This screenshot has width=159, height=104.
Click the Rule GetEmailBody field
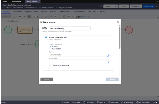pos(79,55)
